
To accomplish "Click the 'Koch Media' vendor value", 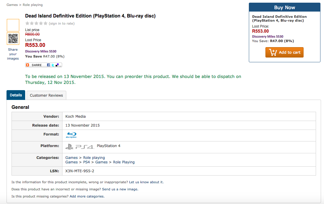I will point(75,117).
